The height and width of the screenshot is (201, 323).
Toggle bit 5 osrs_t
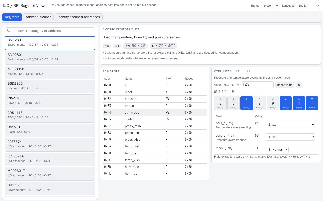(247, 103)
